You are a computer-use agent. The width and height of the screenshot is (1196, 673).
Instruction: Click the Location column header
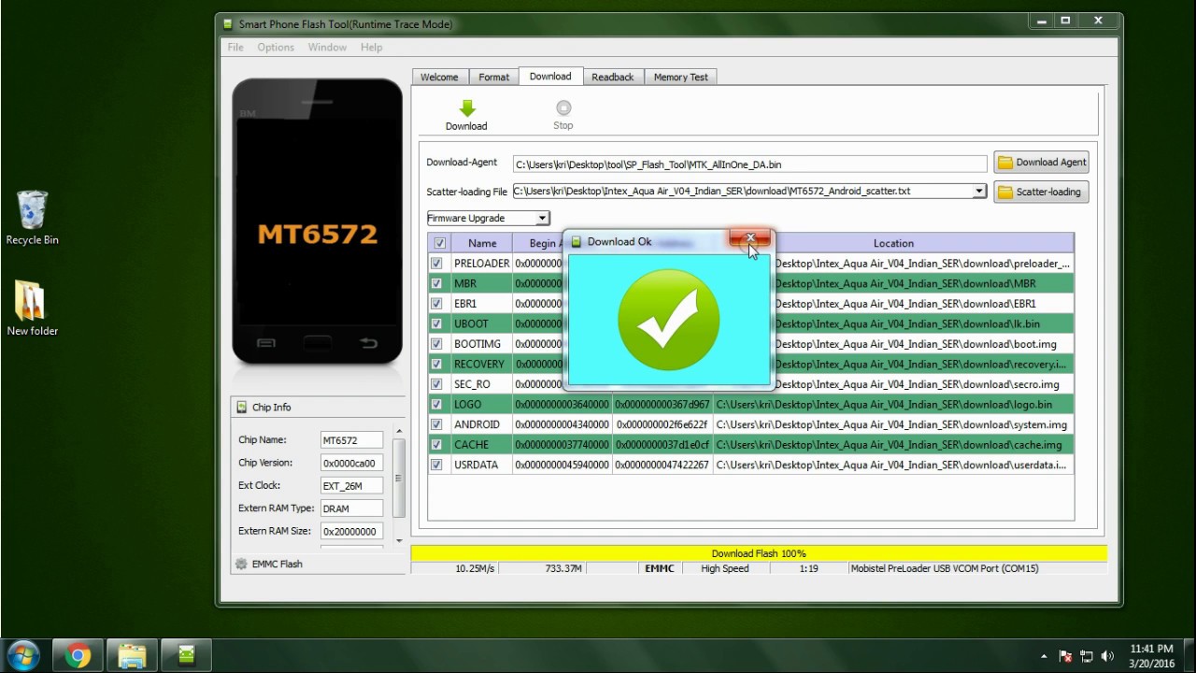(893, 243)
